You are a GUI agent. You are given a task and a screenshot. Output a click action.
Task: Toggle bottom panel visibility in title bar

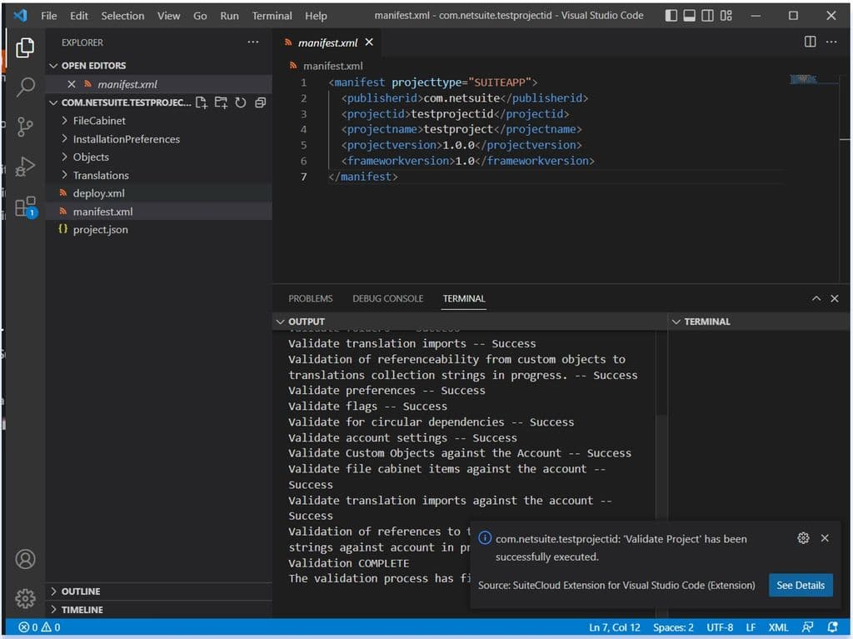[x=689, y=15]
